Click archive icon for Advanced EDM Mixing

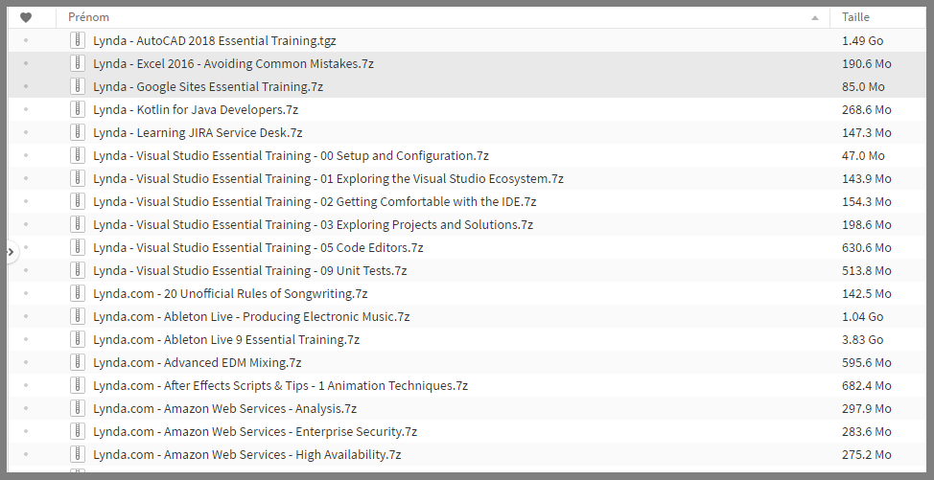pyautogui.click(x=78, y=362)
